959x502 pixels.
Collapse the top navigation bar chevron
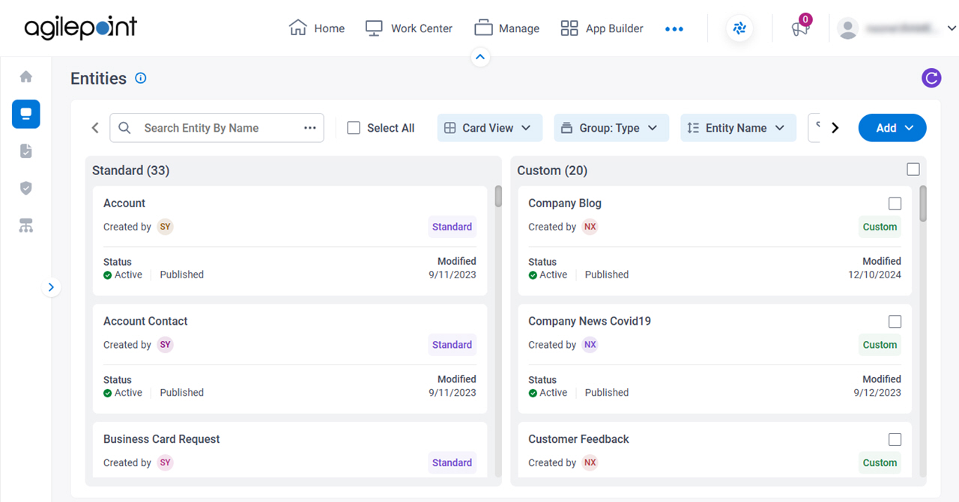480,57
